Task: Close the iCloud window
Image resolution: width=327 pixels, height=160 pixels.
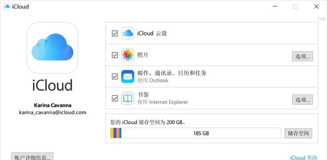Action: click(x=316, y=7)
